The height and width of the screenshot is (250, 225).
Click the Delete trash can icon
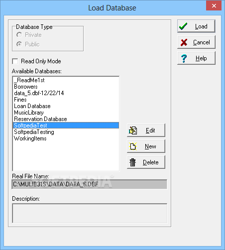click(x=132, y=162)
